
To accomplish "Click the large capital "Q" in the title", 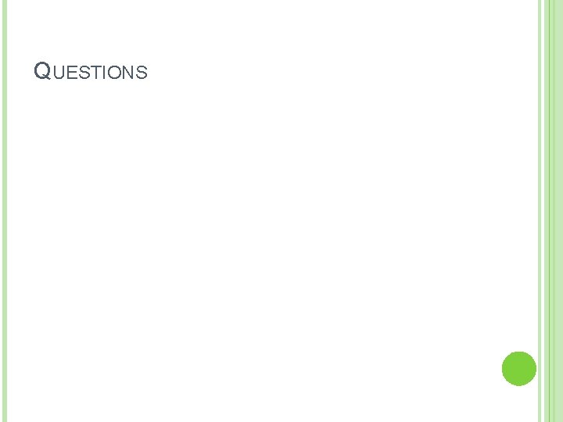I will pos(43,72).
